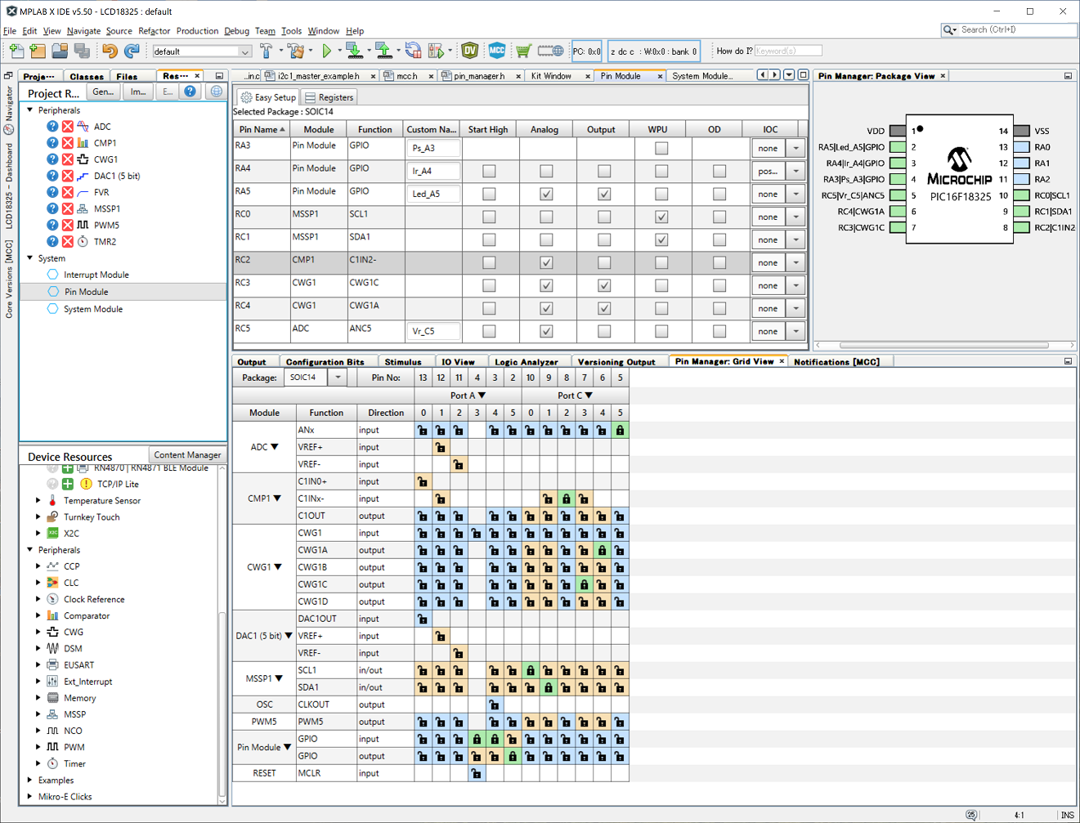Expand the Temperature Sensor node in Device Resources
Screen dimensions: 1080x823
38,501
